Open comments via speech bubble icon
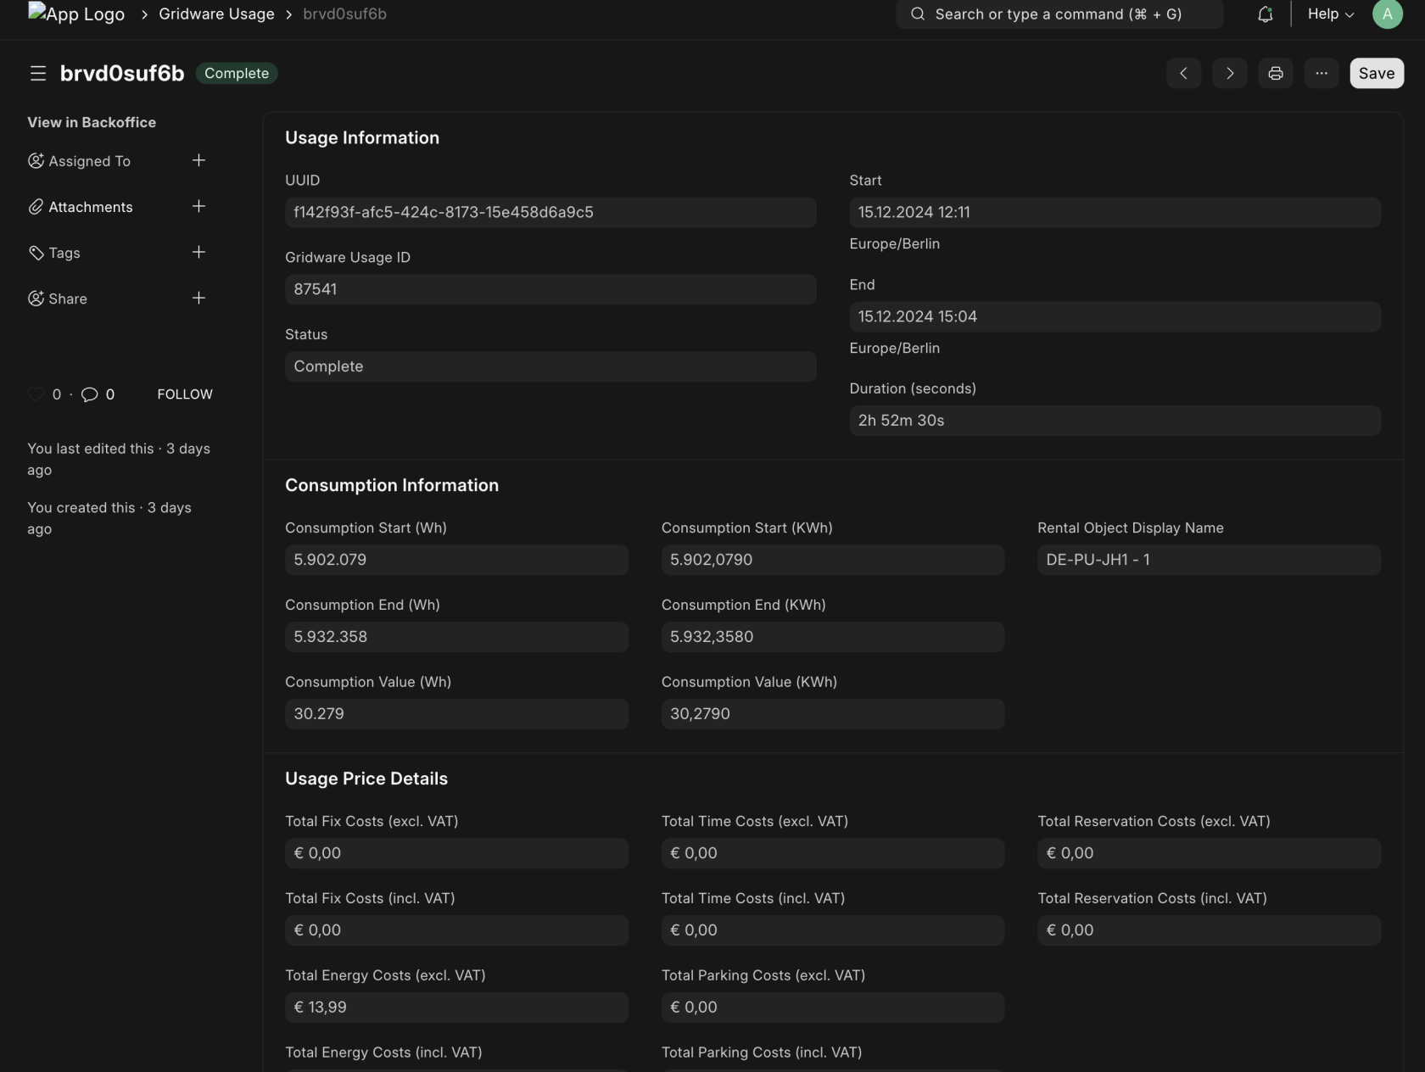1425x1072 pixels. click(x=89, y=394)
